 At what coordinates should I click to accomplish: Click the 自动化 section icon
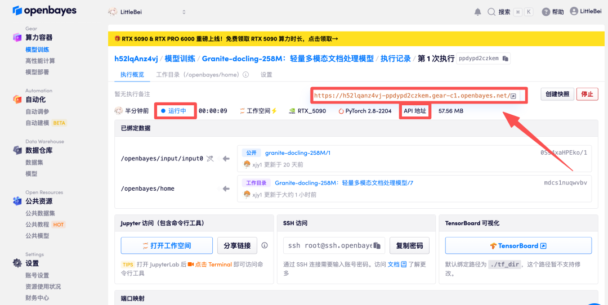pos(17,99)
